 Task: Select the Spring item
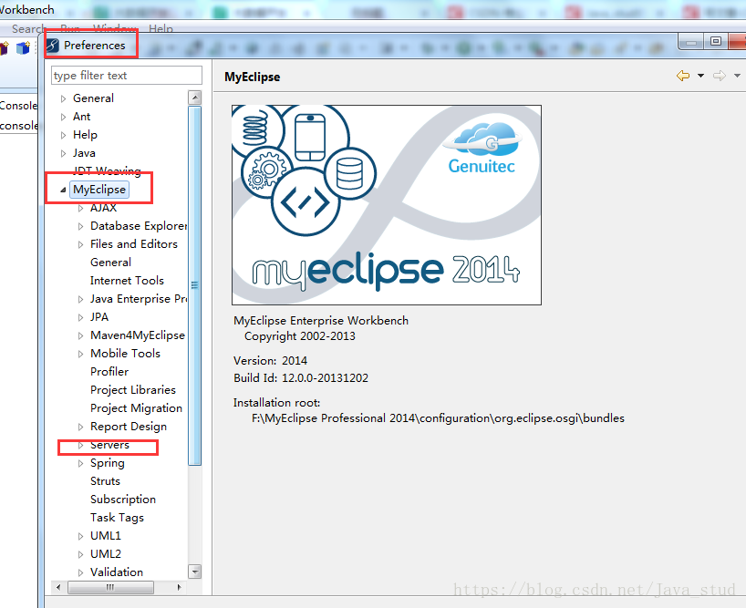[x=108, y=463]
